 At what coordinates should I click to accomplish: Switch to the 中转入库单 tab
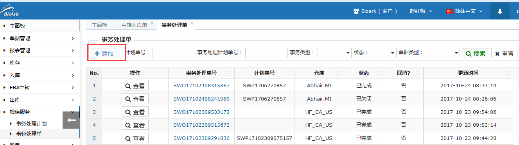click(x=134, y=25)
